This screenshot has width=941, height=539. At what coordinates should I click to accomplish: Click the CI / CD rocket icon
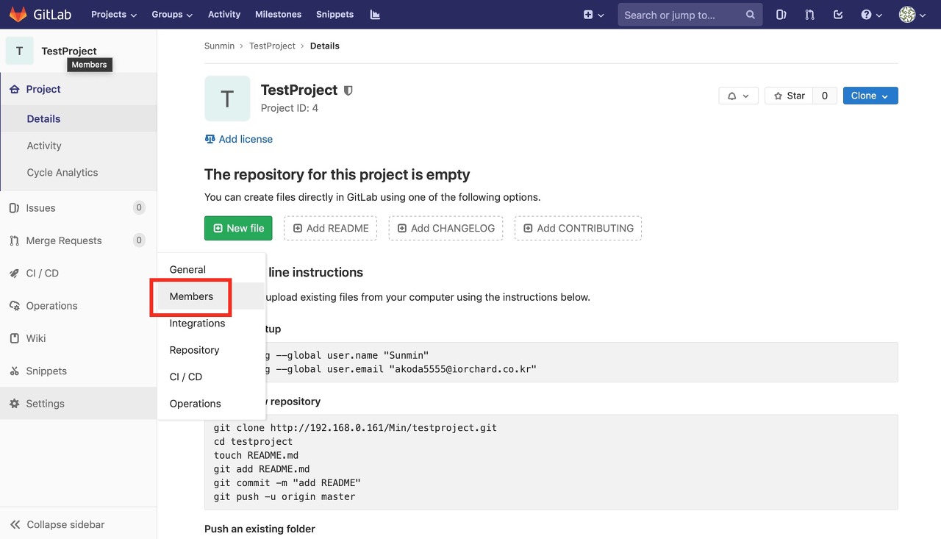coord(14,273)
